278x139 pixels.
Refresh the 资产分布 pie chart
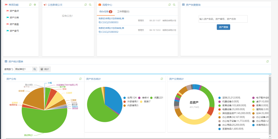click(81, 79)
